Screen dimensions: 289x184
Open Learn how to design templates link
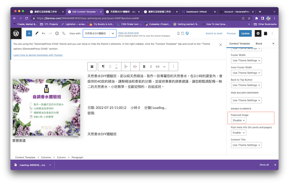(38, 55)
